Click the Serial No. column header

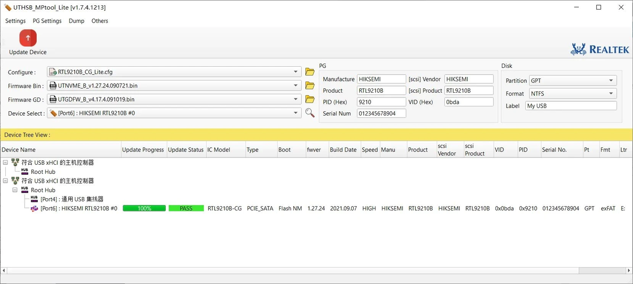click(x=562, y=149)
